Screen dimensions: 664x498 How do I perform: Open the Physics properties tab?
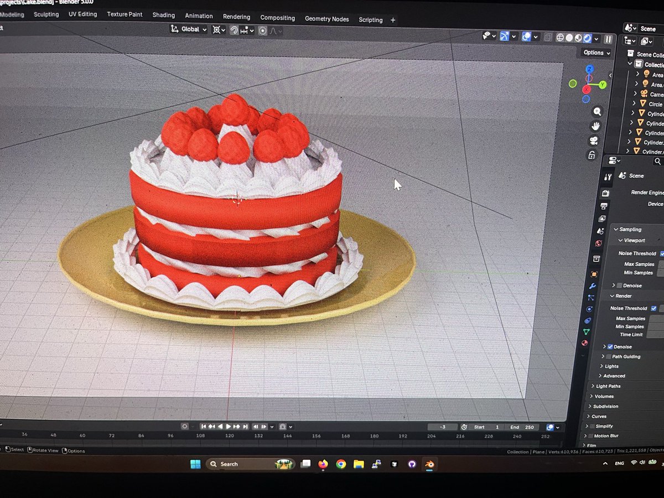(589, 309)
